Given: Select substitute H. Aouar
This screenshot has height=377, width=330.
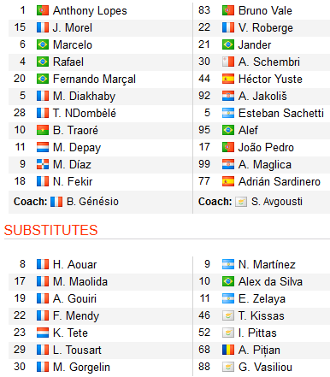Looking at the screenshot, I should [x=74, y=264].
